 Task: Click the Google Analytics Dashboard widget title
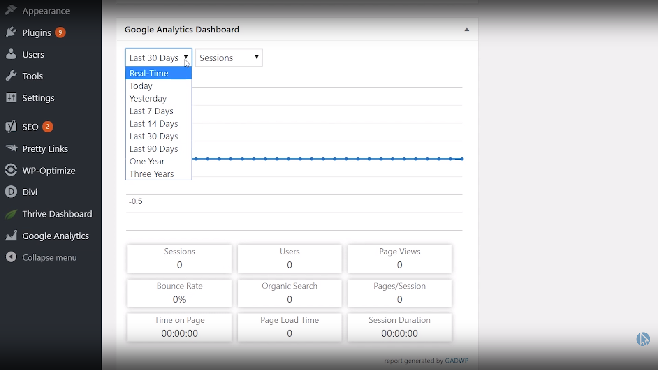[182, 30]
